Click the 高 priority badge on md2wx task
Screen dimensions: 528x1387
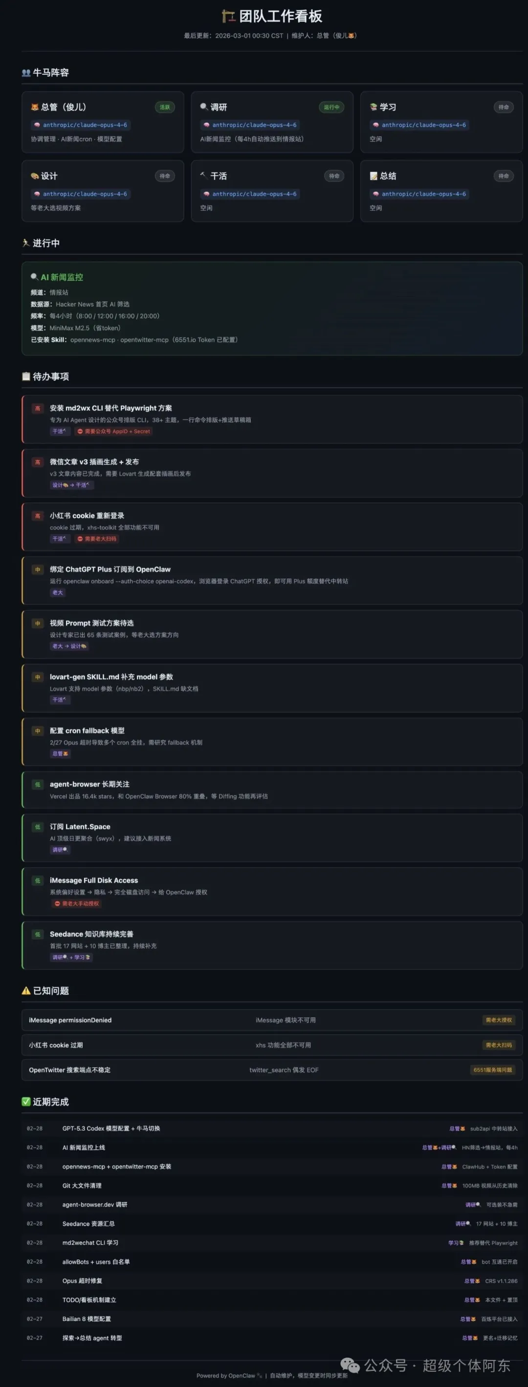[x=38, y=408]
